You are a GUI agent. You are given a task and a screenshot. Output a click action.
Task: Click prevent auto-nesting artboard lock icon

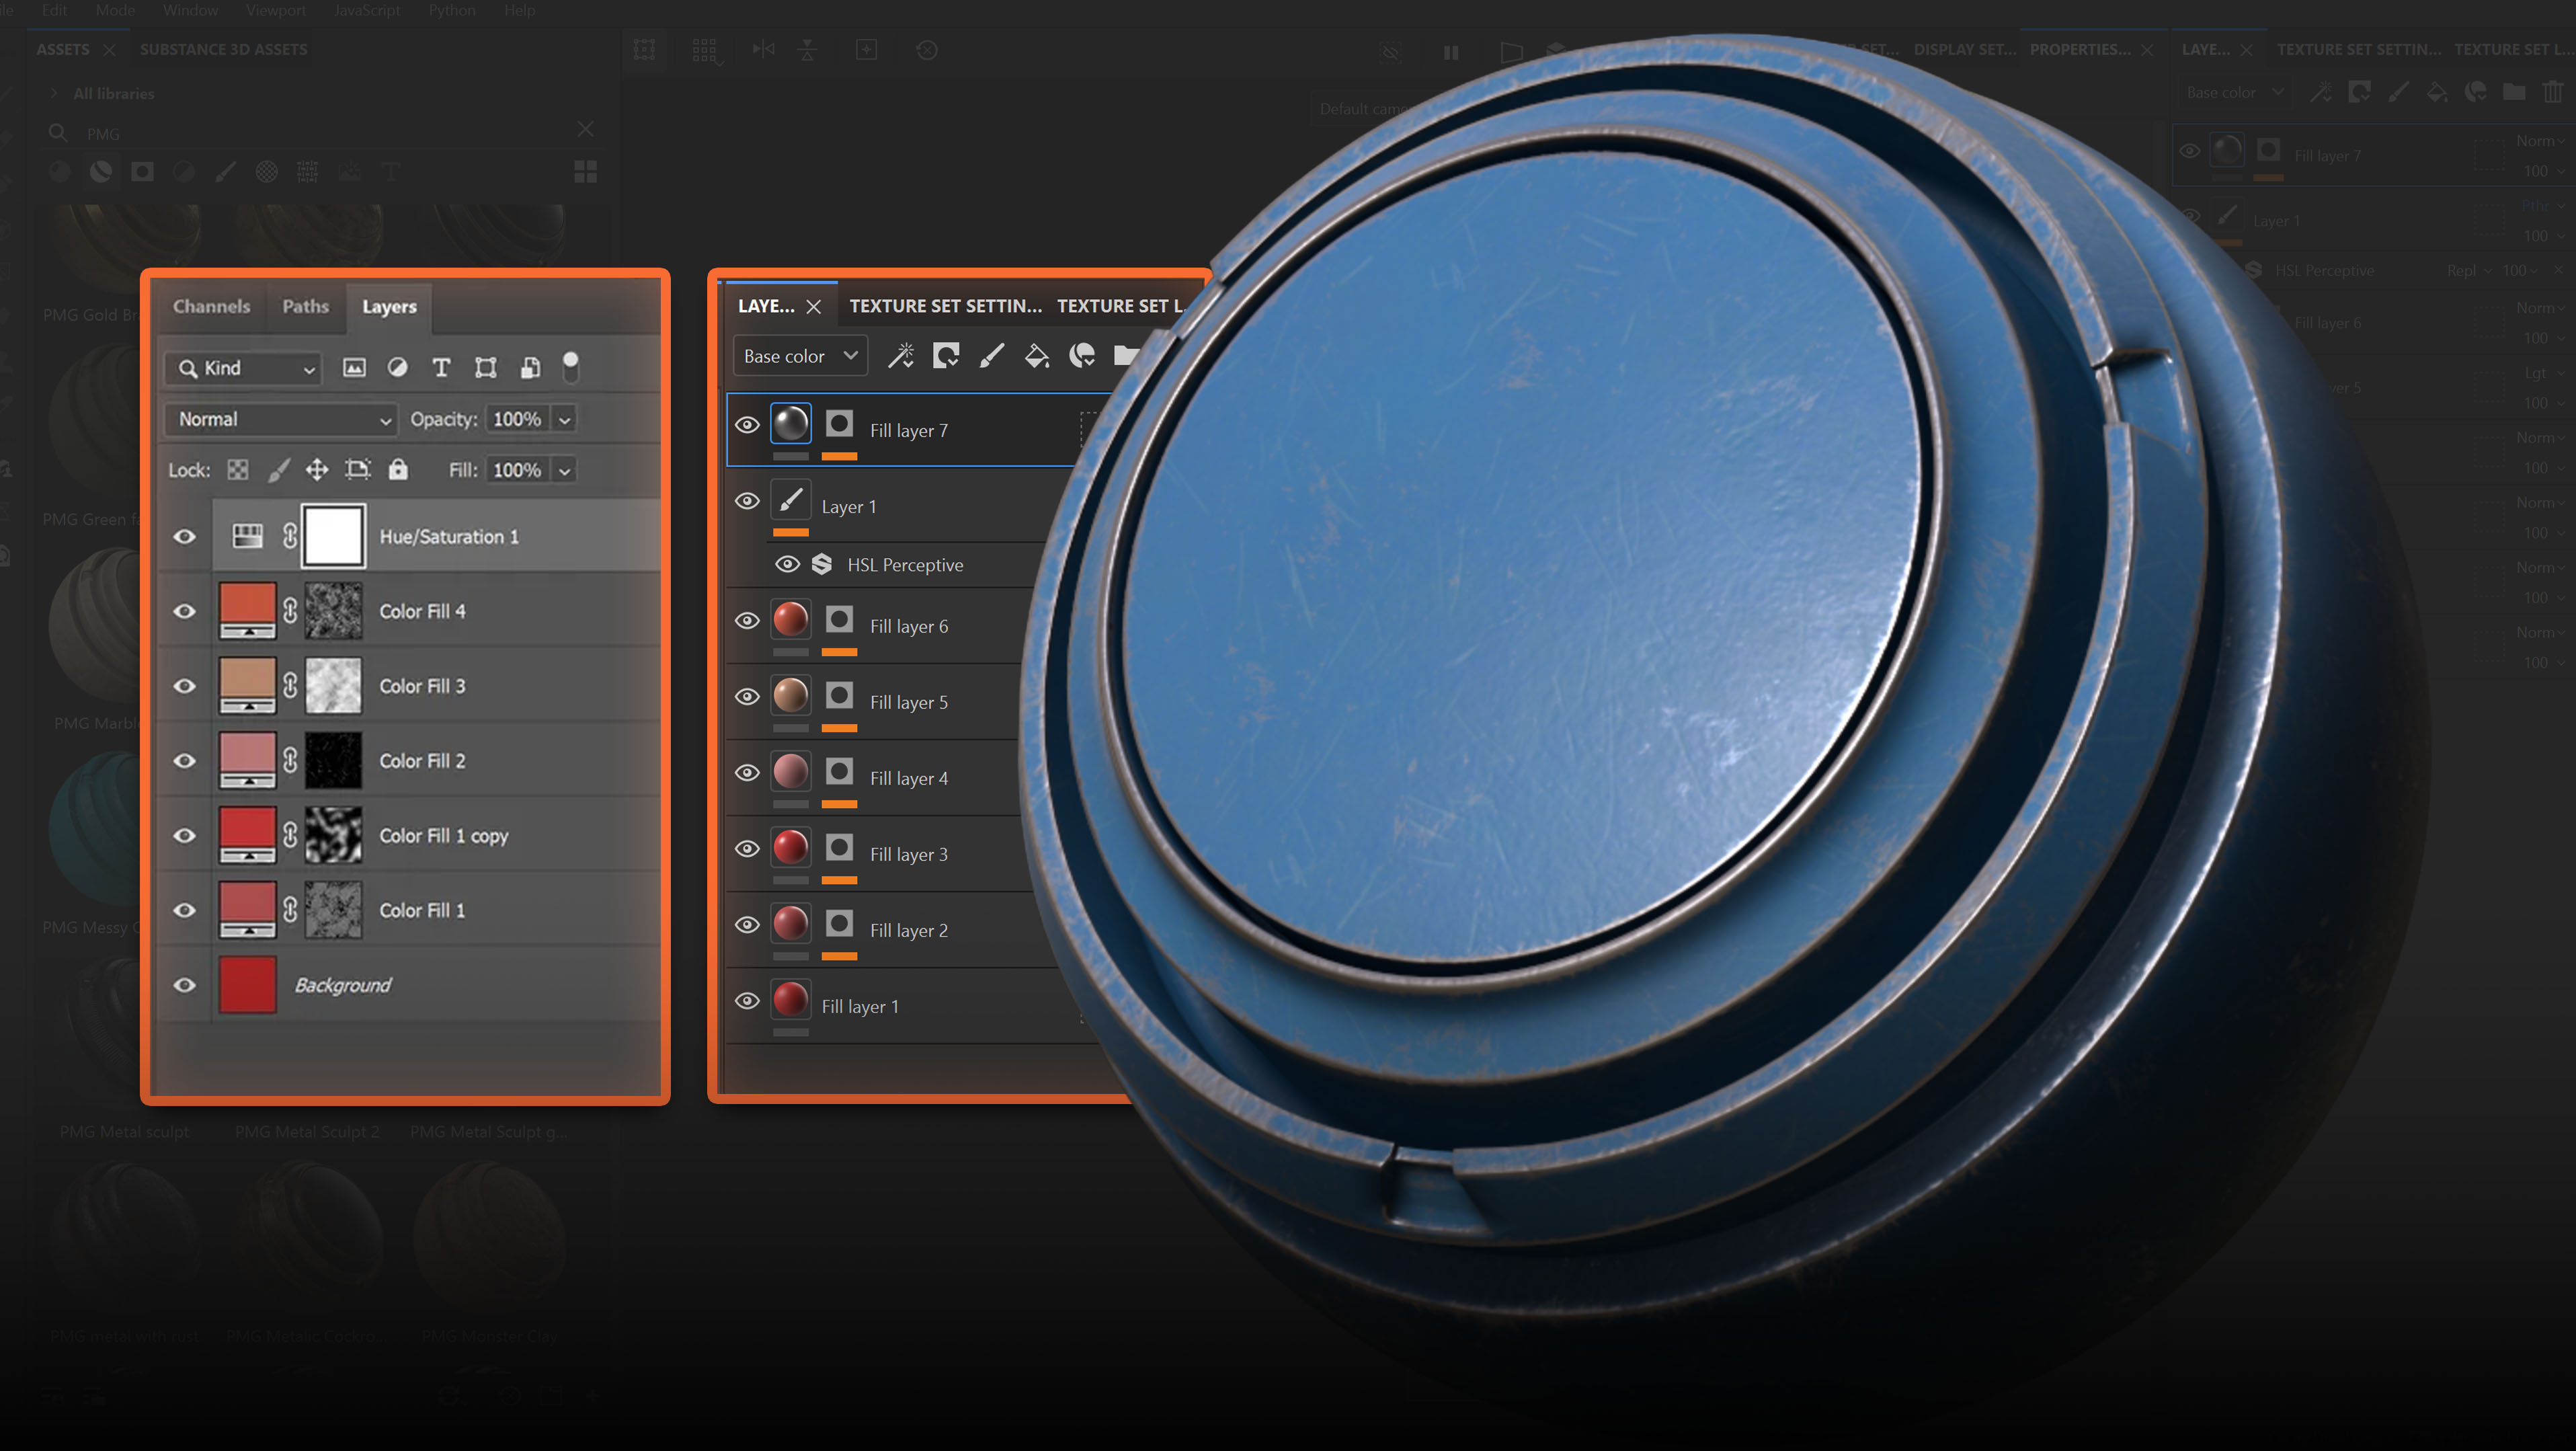[358, 470]
